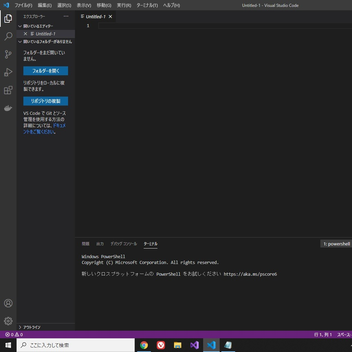Screen dimensions: 352x352
Task: Open Run and Debug view icon
Action: 8,72
